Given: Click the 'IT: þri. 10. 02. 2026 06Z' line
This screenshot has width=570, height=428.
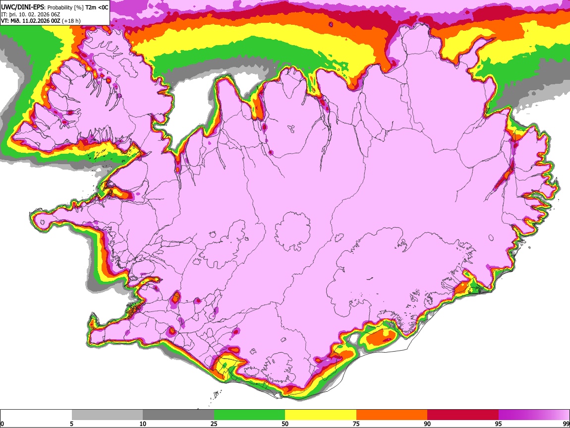Looking at the screenshot, I should click(x=30, y=14).
